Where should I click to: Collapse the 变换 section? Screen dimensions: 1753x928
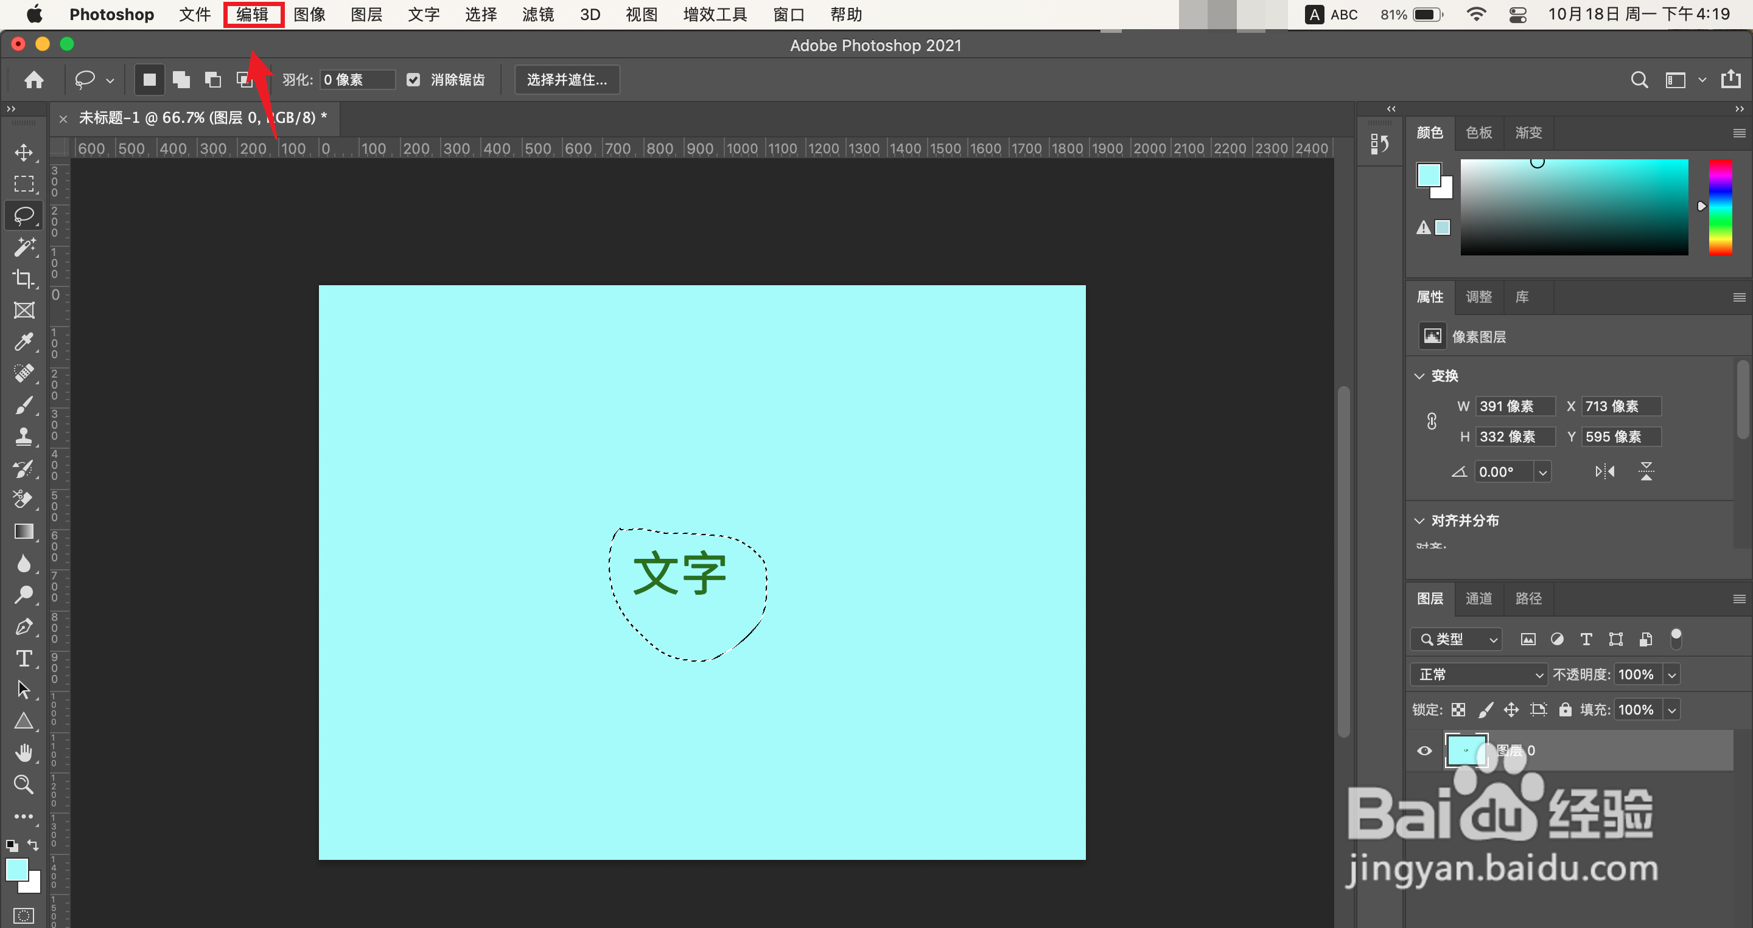pyautogui.click(x=1419, y=376)
